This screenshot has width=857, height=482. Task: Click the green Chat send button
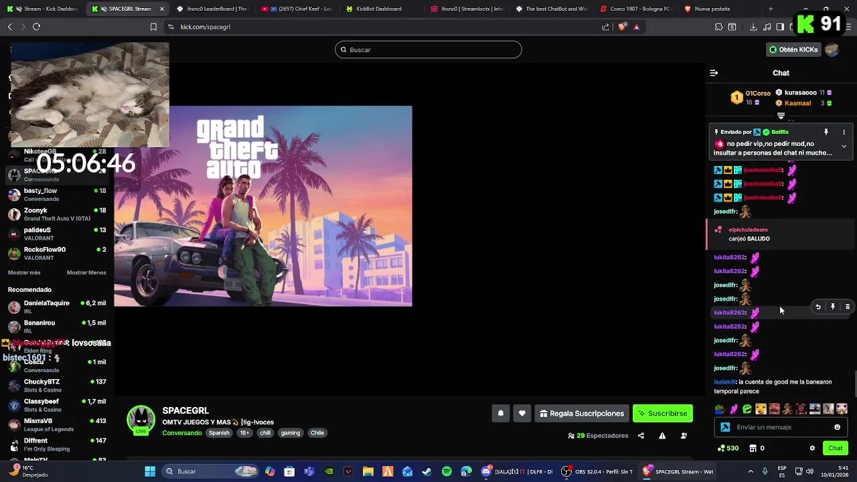(x=836, y=449)
